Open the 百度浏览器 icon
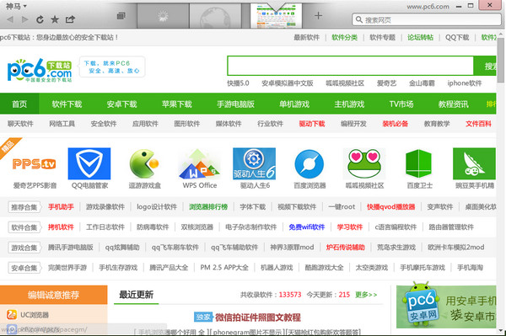506x336 pixels. coord(310,164)
